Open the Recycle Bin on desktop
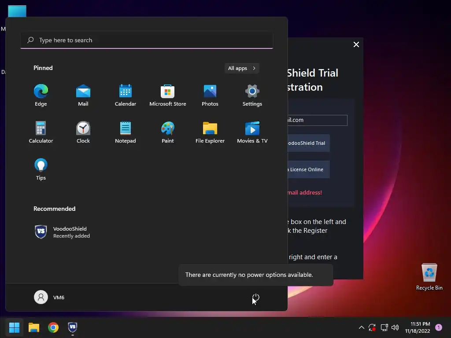This screenshot has height=338, width=451. 429,277
